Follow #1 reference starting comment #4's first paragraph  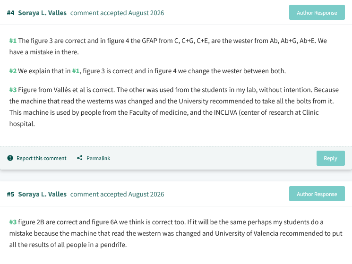(13, 41)
